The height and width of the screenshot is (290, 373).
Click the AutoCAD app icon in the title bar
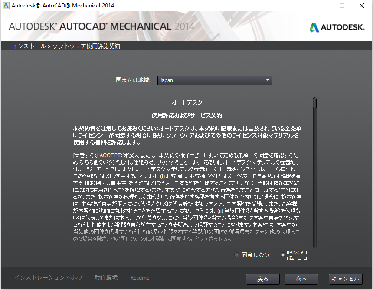(x=6, y=6)
